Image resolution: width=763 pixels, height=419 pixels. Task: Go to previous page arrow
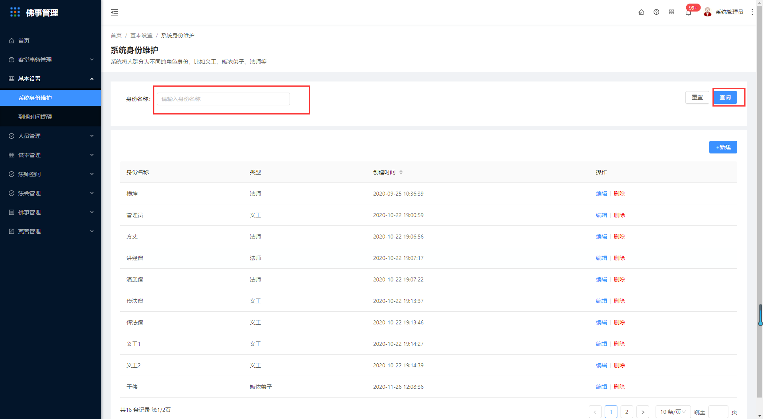click(595, 412)
